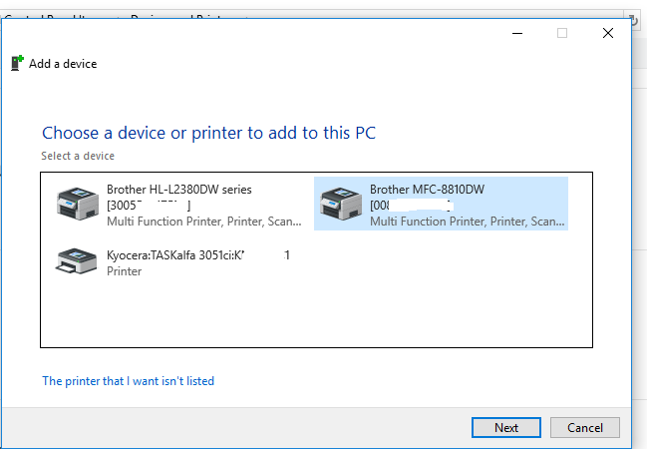Close the Add a device dialog
The image size is (647, 449).
click(608, 33)
